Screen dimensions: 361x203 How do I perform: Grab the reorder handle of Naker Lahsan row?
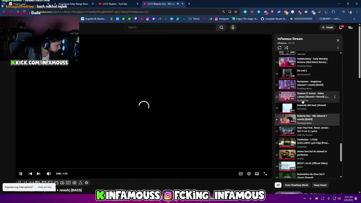coord(277,97)
